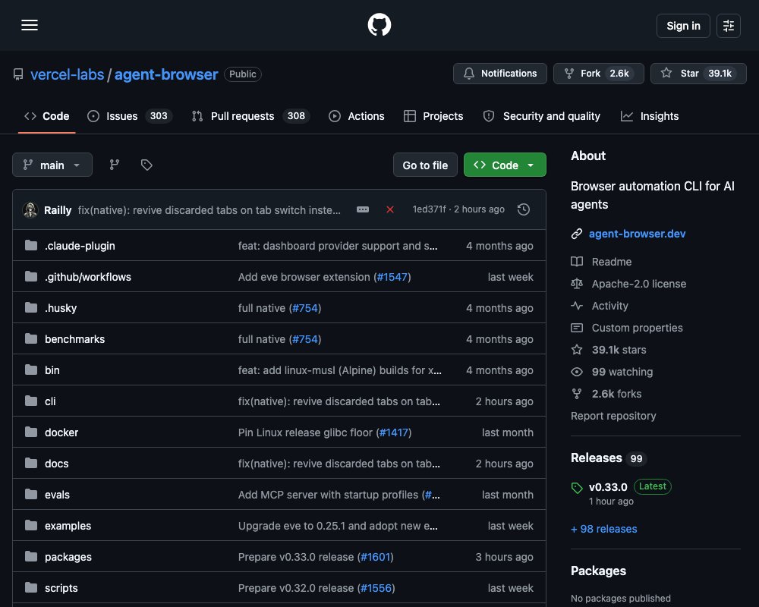The width and height of the screenshot is (759, 607).
Task: Open #754 link in .husky row
Action: click(x=305, y=308)
